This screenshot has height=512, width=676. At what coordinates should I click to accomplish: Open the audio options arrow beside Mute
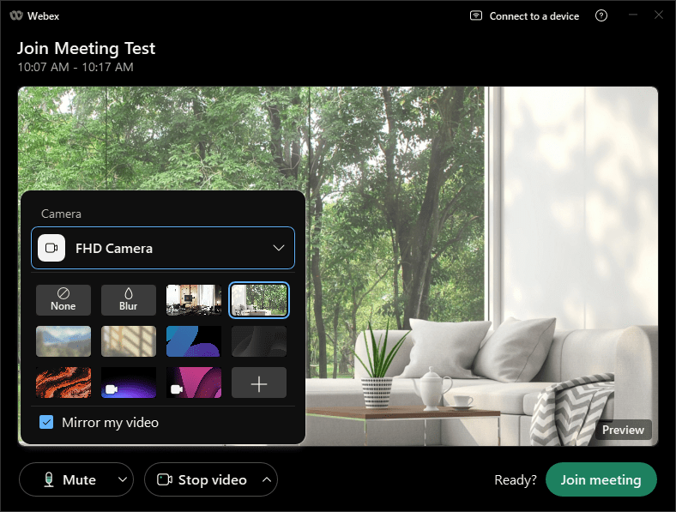coord(123,479)
